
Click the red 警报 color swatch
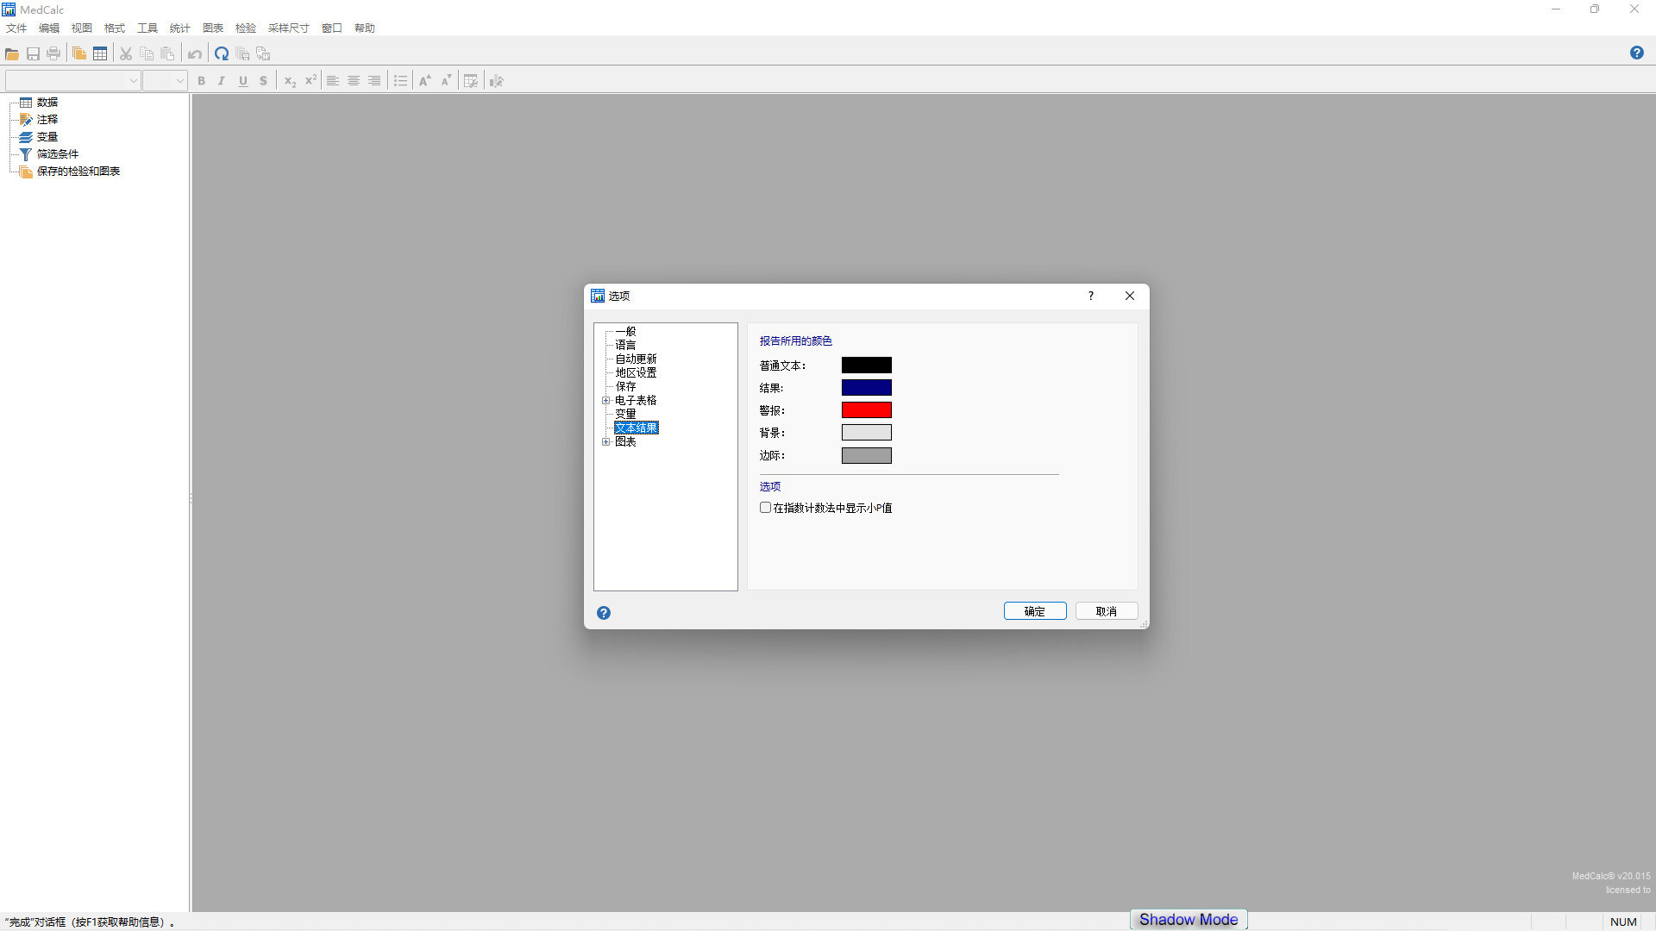(x=866, y=410)
